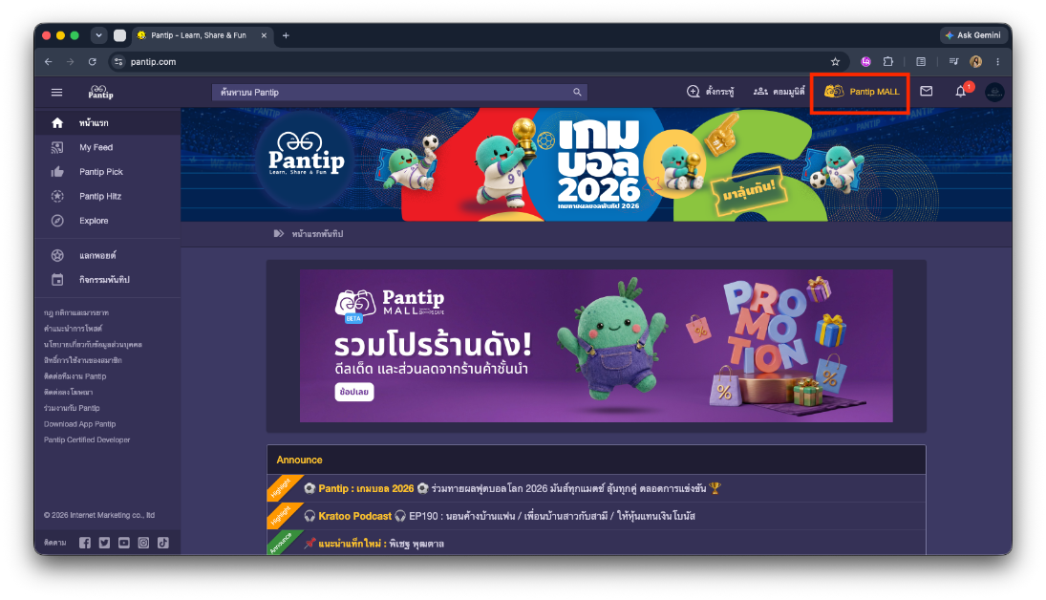Click the magnifier icon in search box
The image size is (1046, 600).
[577, 92]
